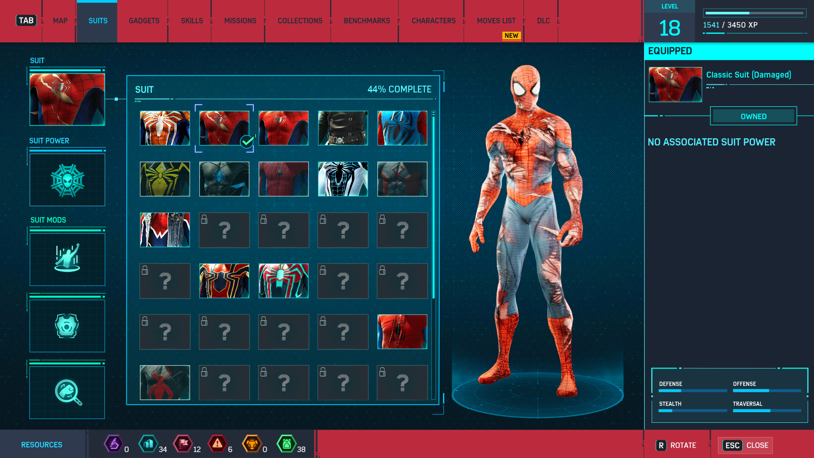Choose the Spider-Punk denim vest suit
This screenshot has width=814, height=458.
coord(165,230)
